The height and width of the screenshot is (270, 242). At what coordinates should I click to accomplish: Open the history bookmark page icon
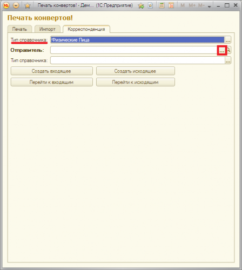pyautogui.click(x=150, y=5)
